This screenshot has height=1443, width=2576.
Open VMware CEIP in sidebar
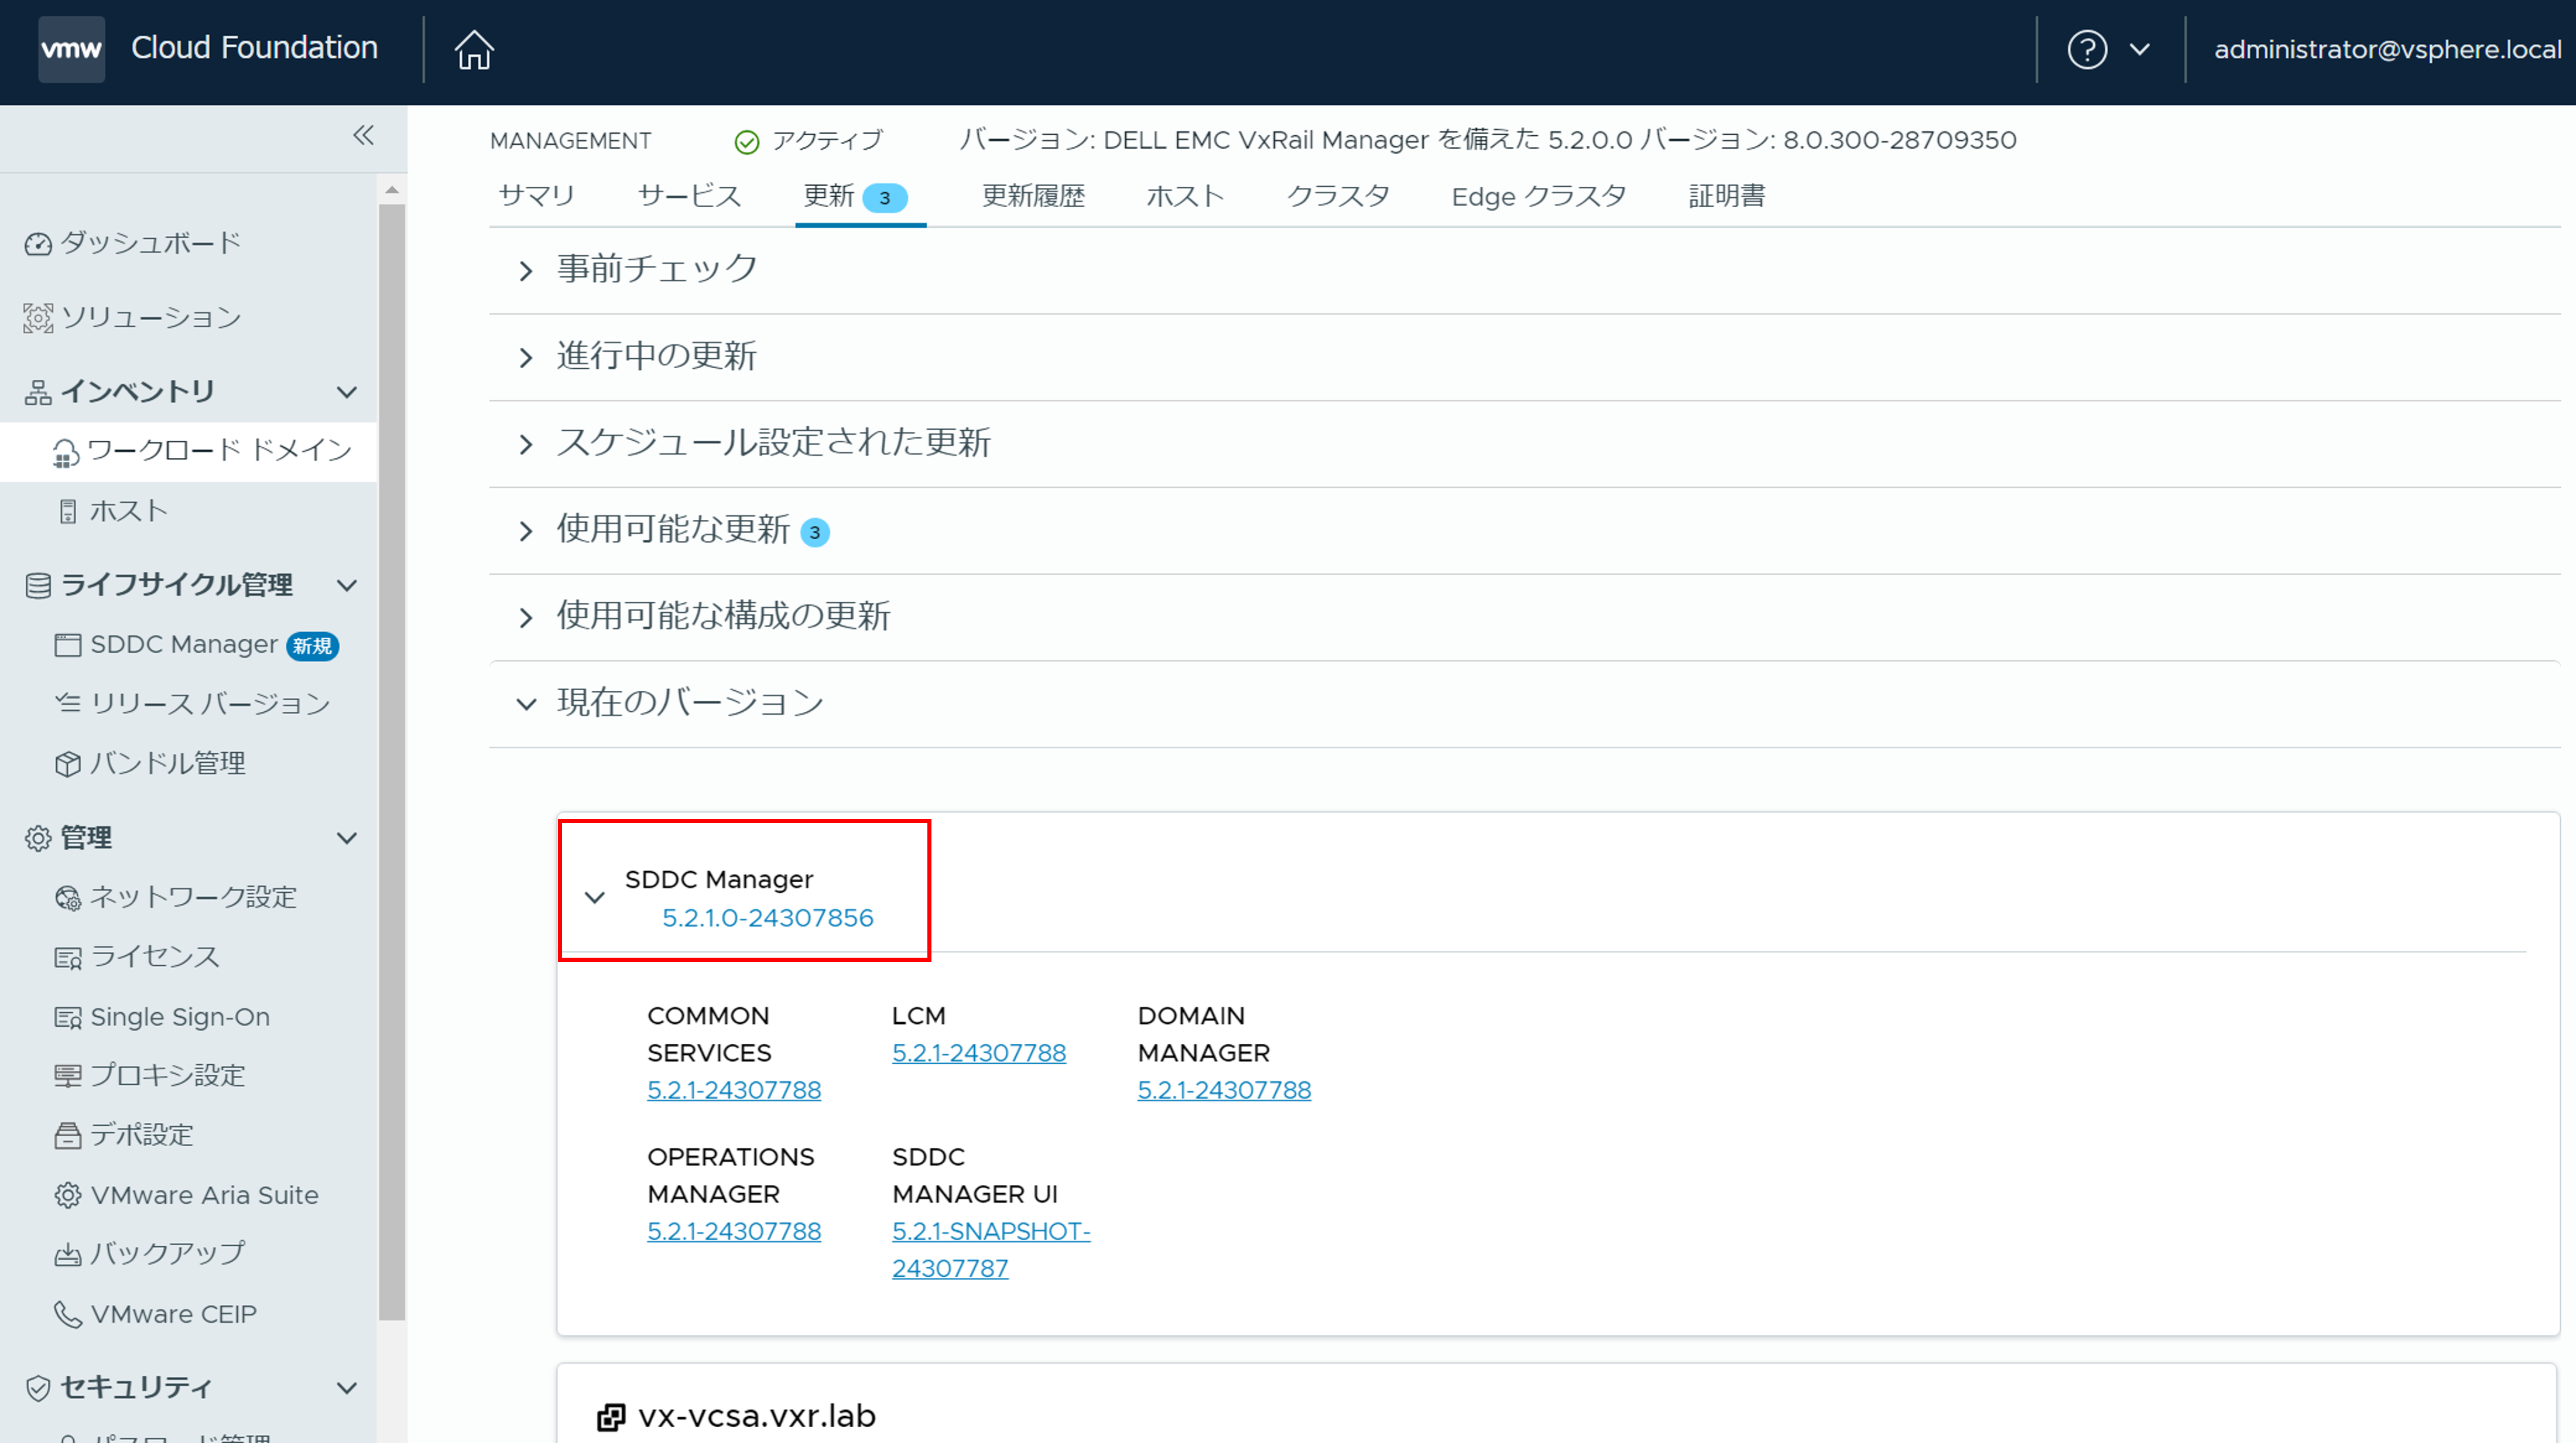click(x=173, y=1314)
